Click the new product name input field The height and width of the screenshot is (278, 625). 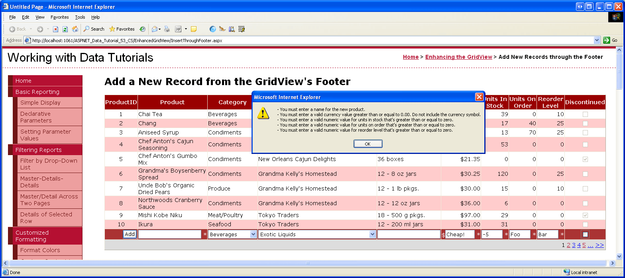[x=170, y=234]
